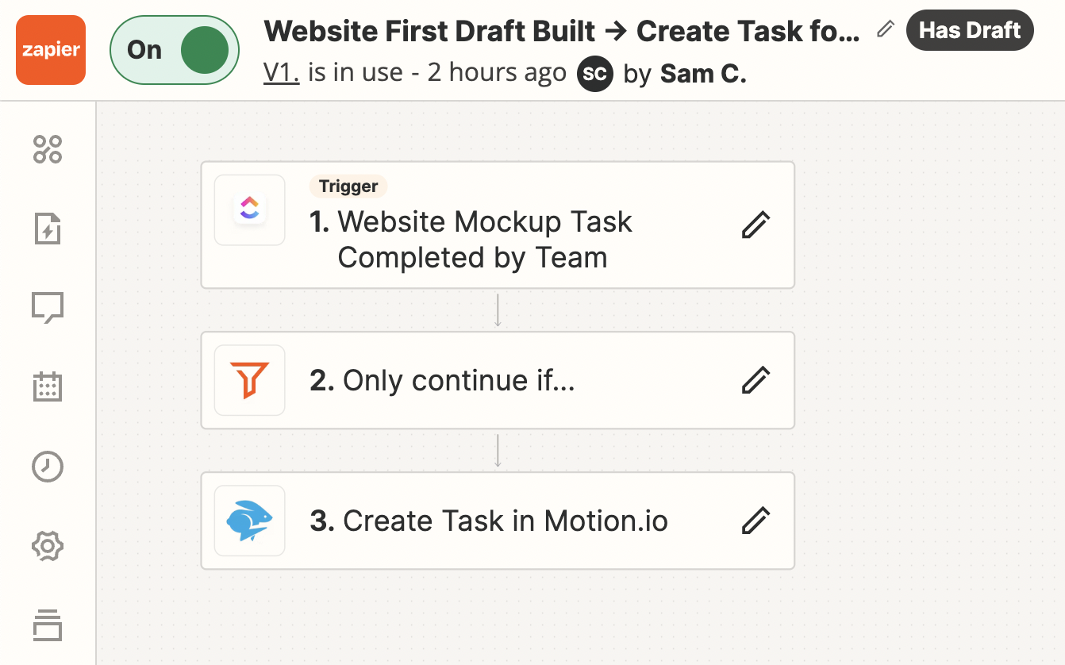1065x665 pixels.
Task: Select the Create Task in Motion.io step
Action: 505,521
